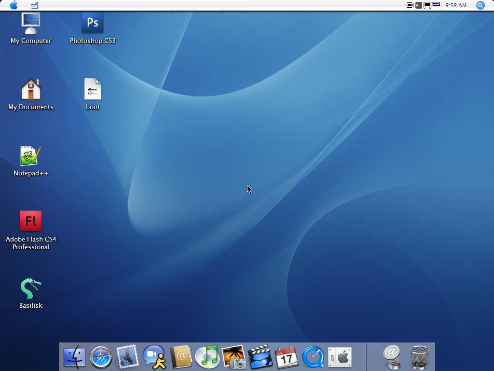Select the Notepad++ desktop icon

click(31, 156)
